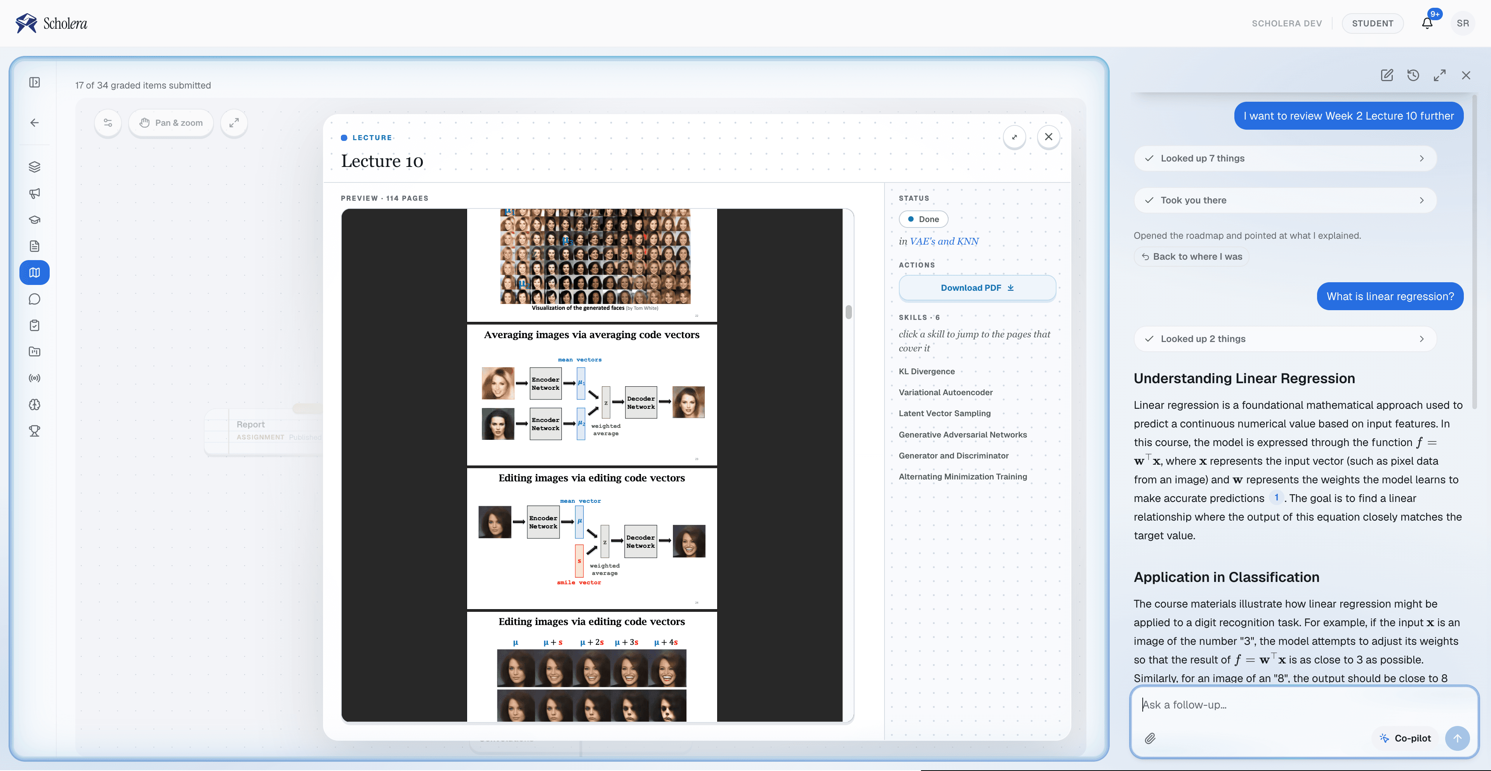Expand 'Took you there' step
Image resolution: width=1491 pixels, height=771 pixels.
pyautogui.click(x=1285, y=200)
